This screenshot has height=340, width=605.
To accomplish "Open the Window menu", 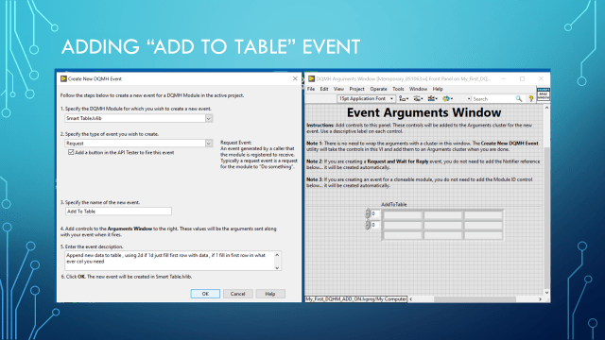I will [x=418, y=89].
